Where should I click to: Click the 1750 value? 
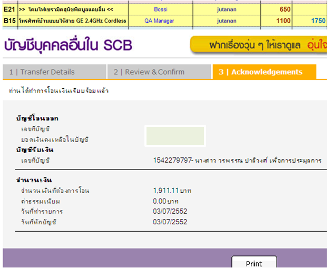click(318, 21)
